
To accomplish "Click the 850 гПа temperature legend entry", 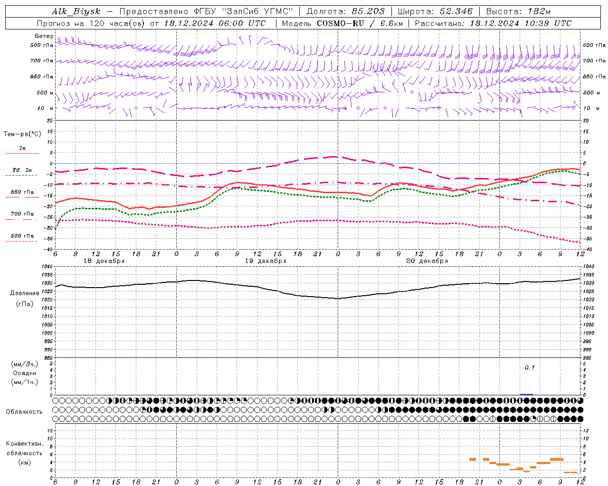I will 22,192.
